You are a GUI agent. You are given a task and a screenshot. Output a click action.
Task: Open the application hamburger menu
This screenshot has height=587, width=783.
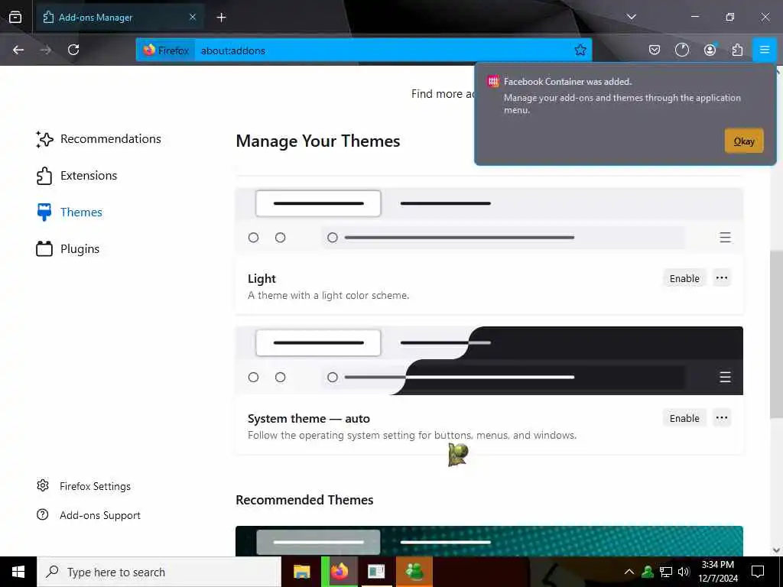[764, 50]
